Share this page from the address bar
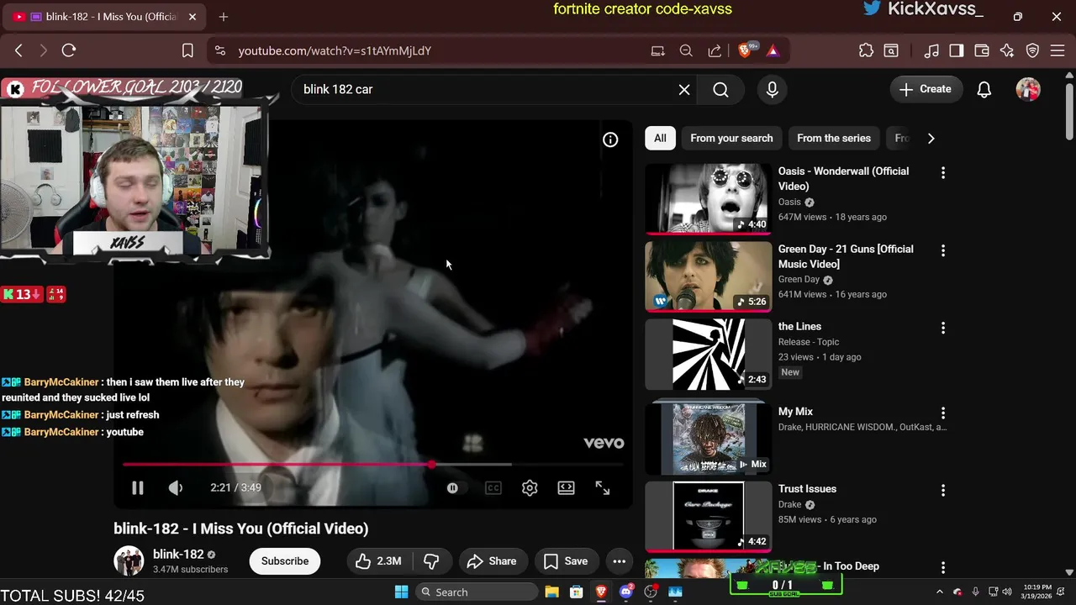1076x605 pixels. tap(715, 50)
